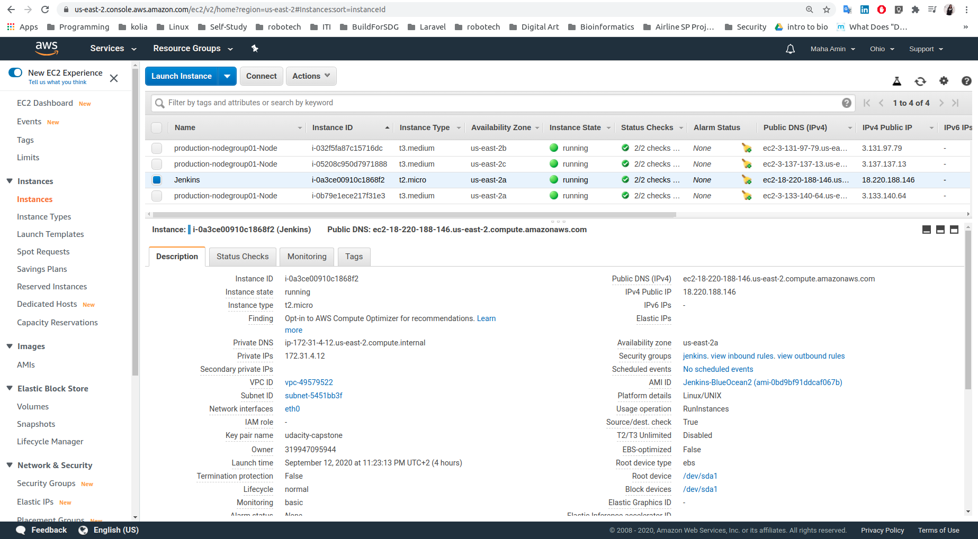The width and height of the screenshot is (978, 539).
Task: Switch to the Tags tab
Action: tap(354, 257)
